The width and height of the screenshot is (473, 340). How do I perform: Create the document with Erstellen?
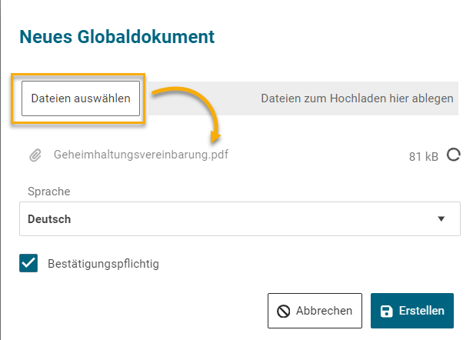pyautogui.click(x=412, y=311)
